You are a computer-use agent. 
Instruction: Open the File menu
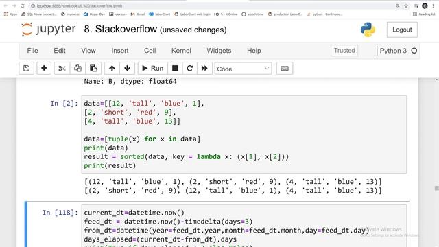(x=32, y=51)
